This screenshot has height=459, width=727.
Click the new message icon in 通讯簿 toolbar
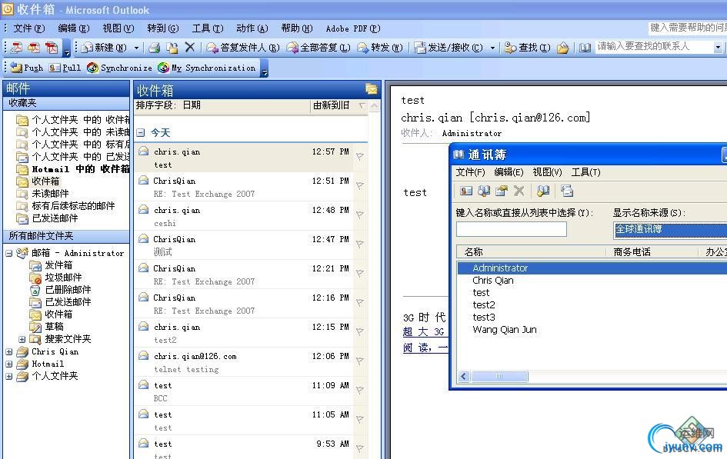566,191
